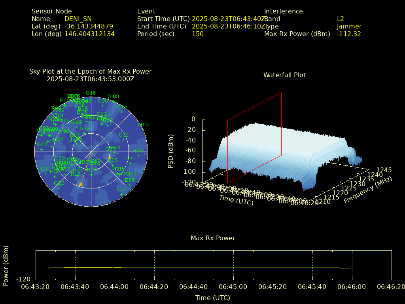Click the small orange dot near E25
The image size is (405, 304).
(110, 158)
